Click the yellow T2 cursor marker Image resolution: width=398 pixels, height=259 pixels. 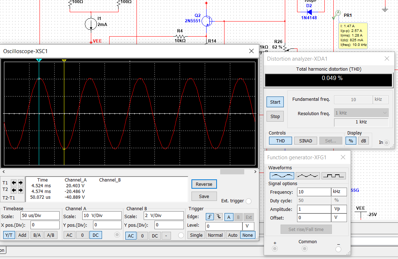tap(64, 61)
